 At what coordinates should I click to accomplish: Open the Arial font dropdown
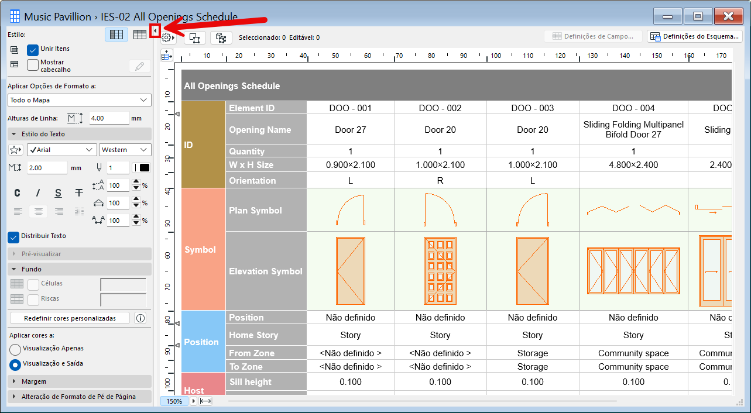pos(62,150)
